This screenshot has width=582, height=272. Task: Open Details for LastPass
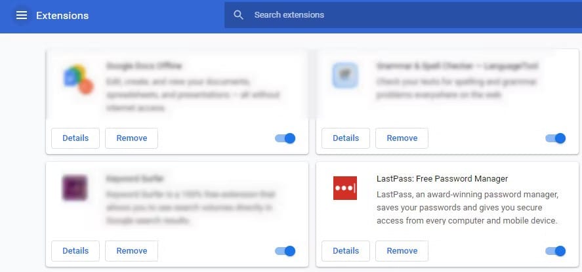tap(346, 251)
